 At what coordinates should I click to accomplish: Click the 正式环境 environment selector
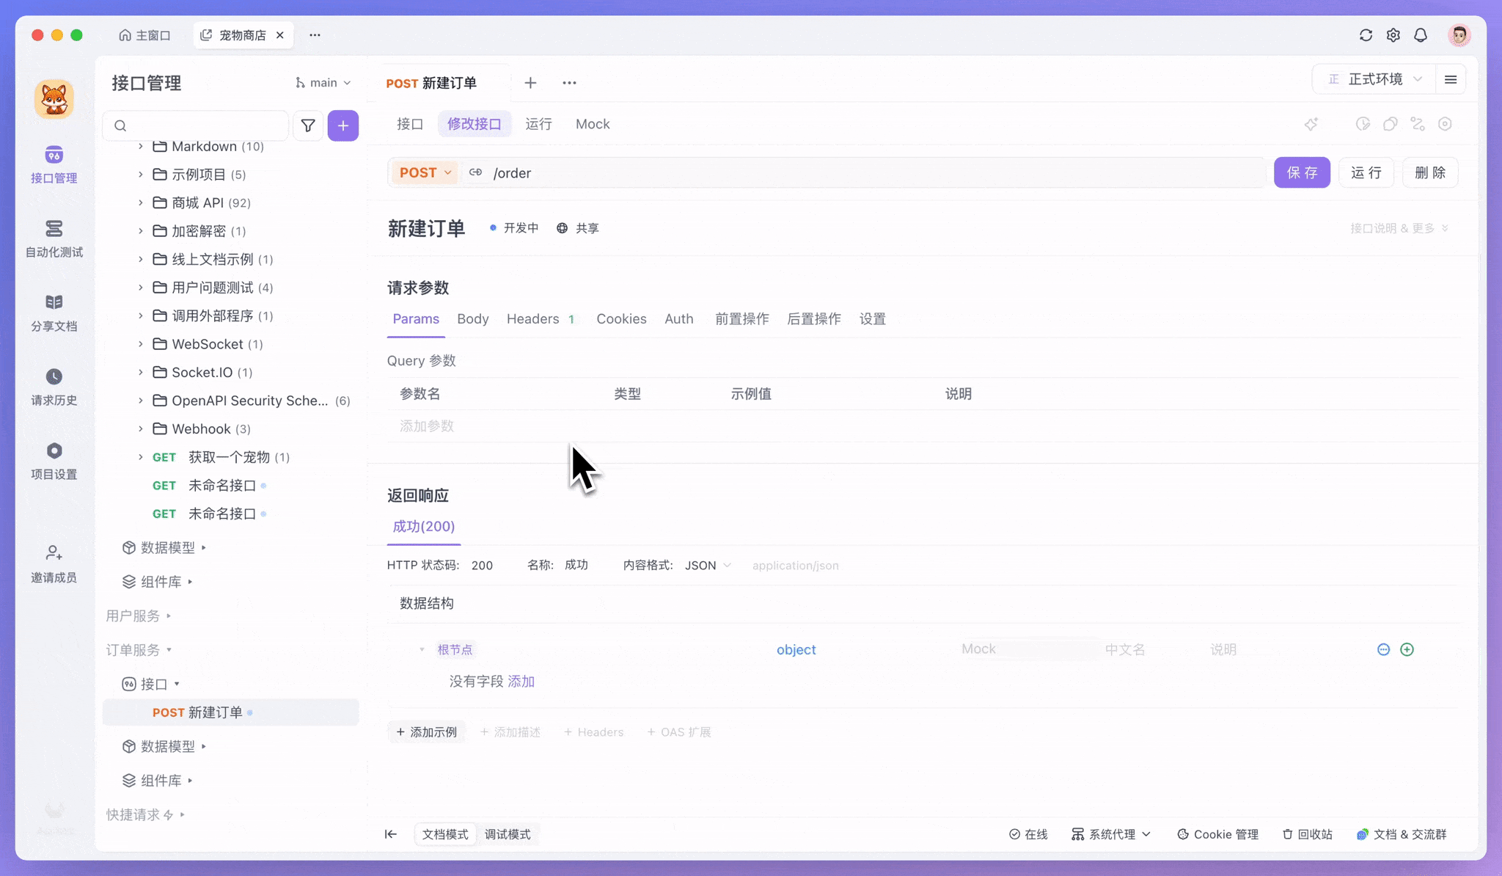(1374, 79)
